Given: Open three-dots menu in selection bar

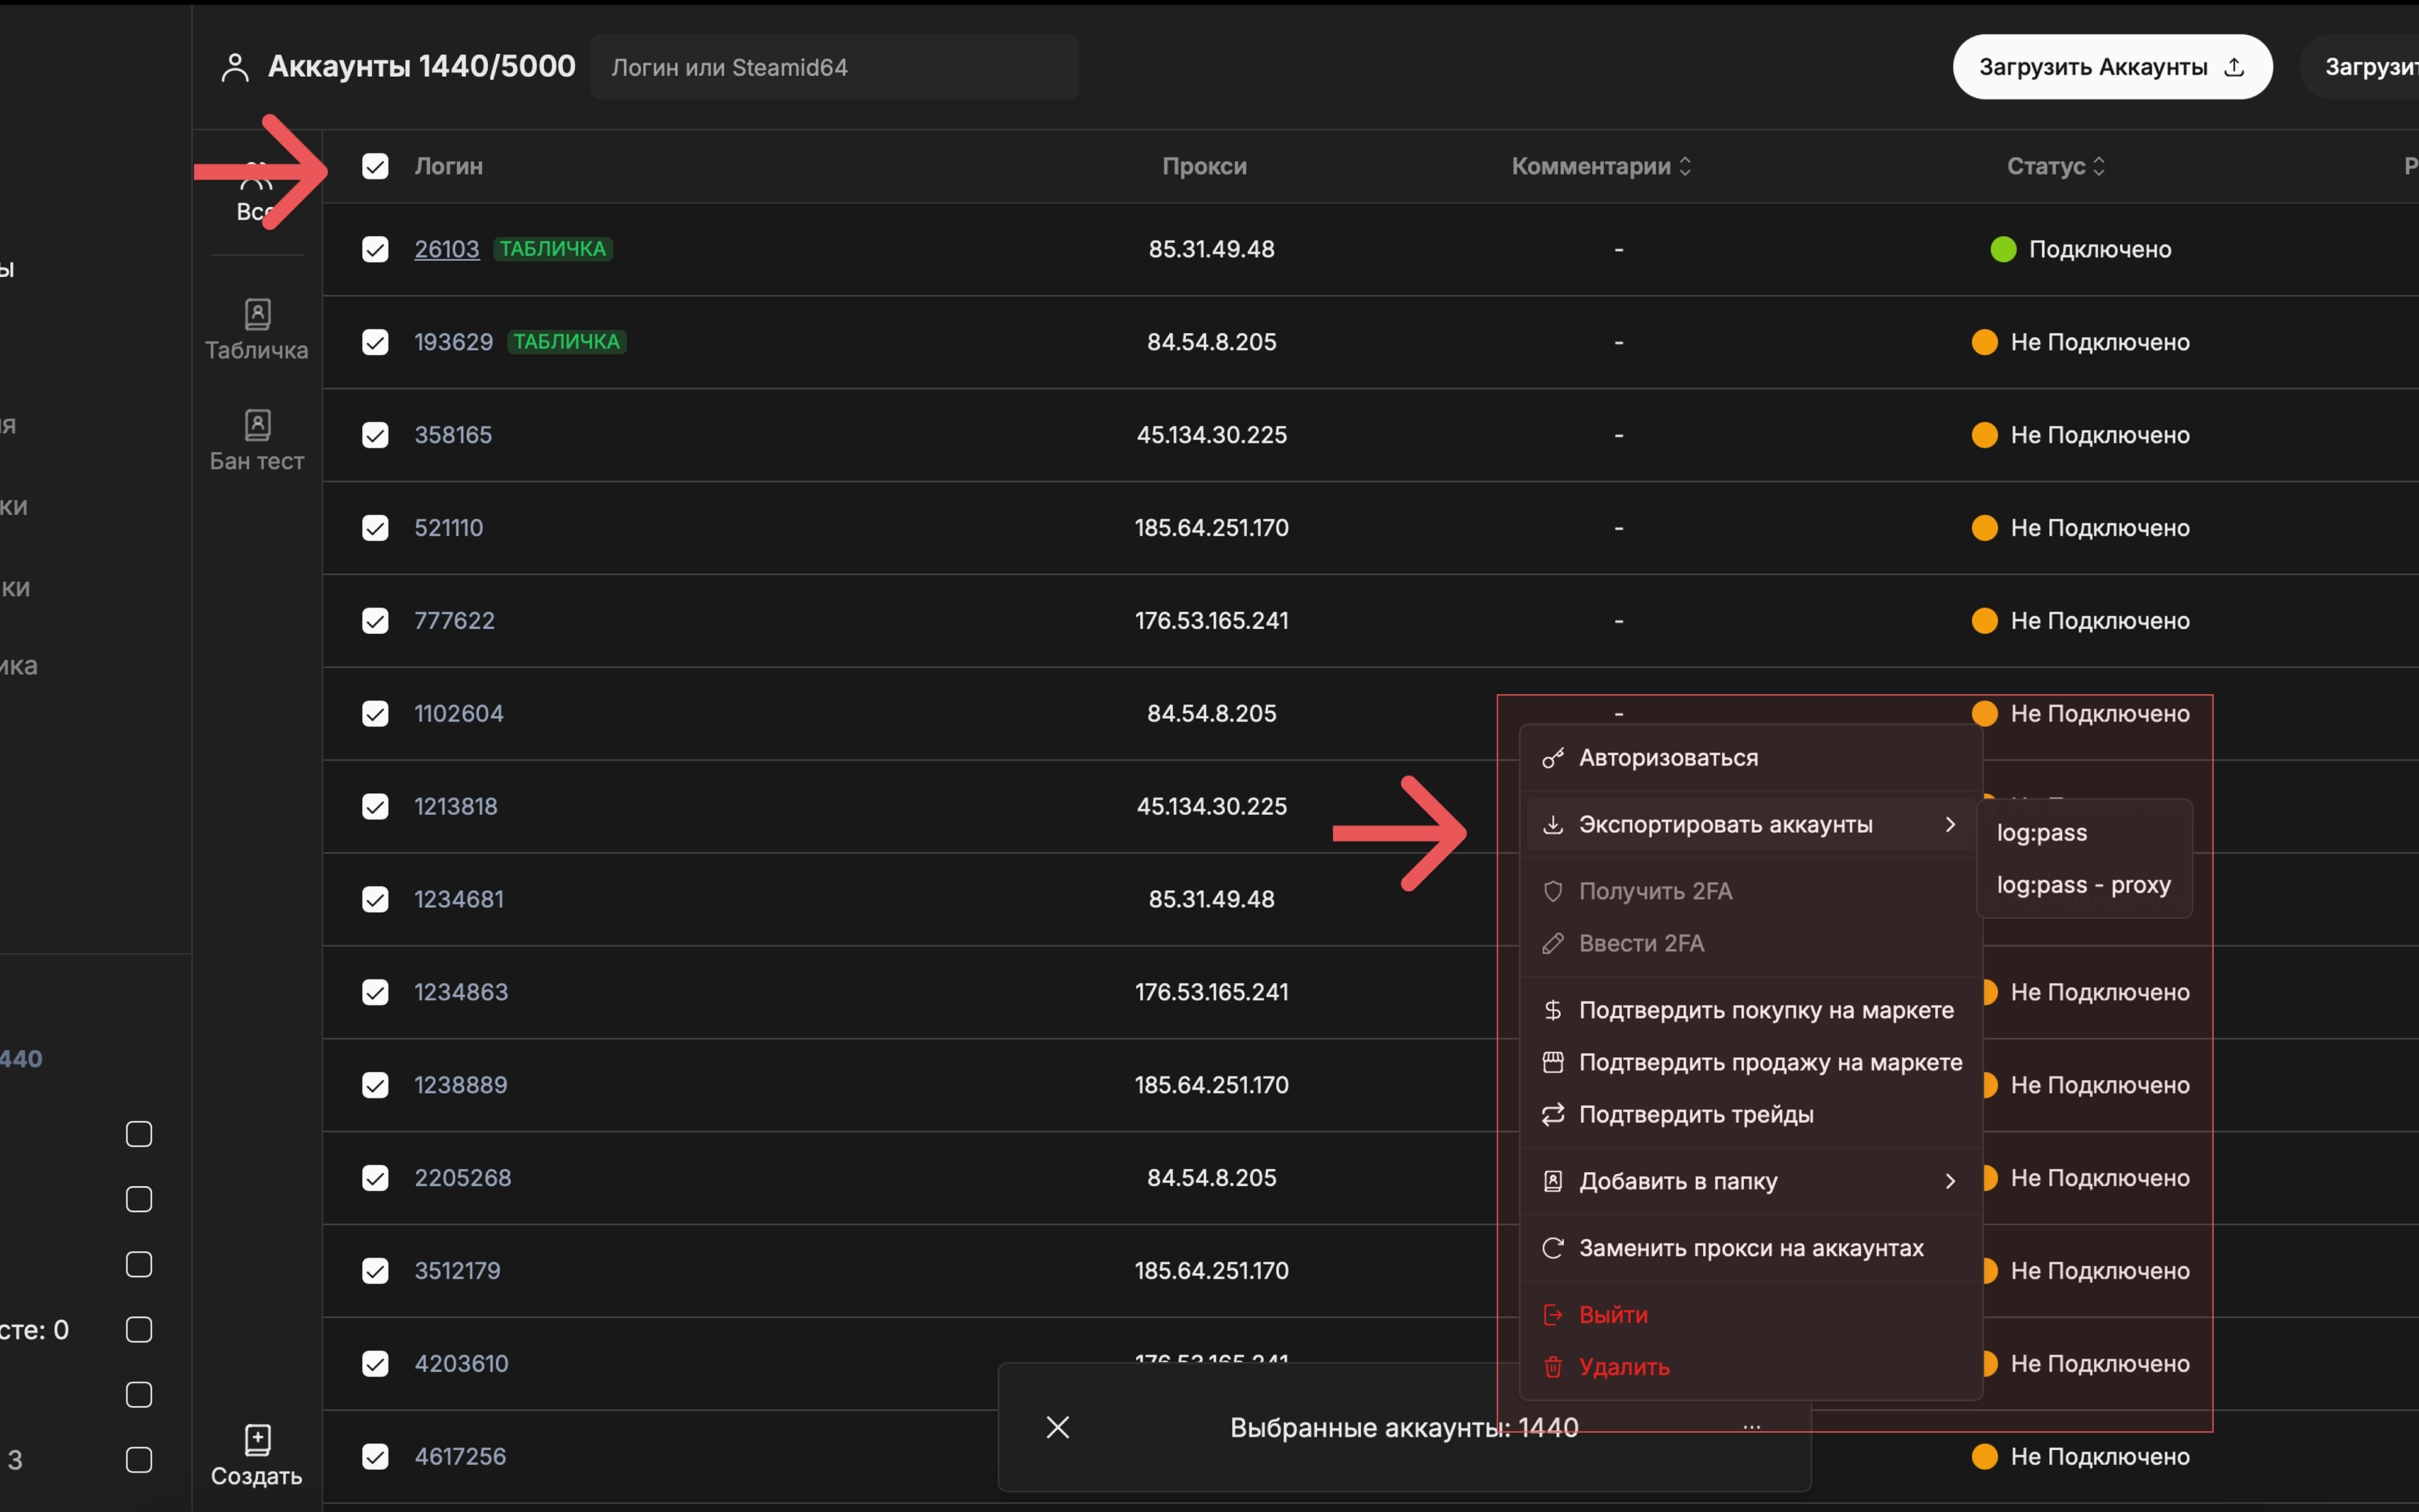Looking at the screenshot, I should point(1751,1427).
